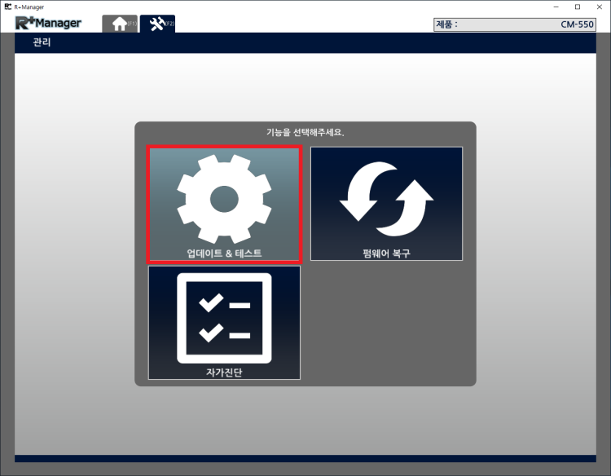Open the Home tab with house icon

(x=119, y=24)
